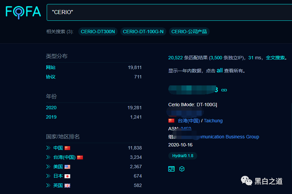Click the 国家/地区排名 heading
This screenshot has height=194, width=292.
[63, 137]
